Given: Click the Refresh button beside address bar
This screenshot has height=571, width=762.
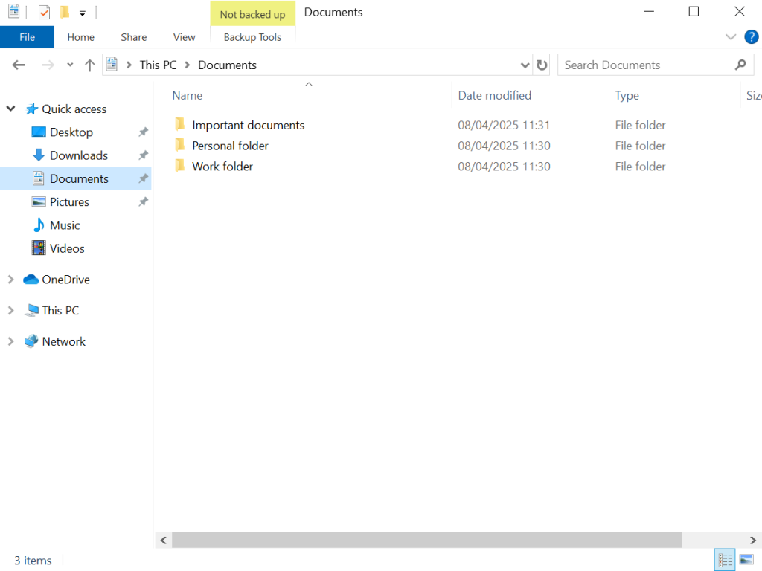Looking at the screenshot, I should (x=542, y=65).
